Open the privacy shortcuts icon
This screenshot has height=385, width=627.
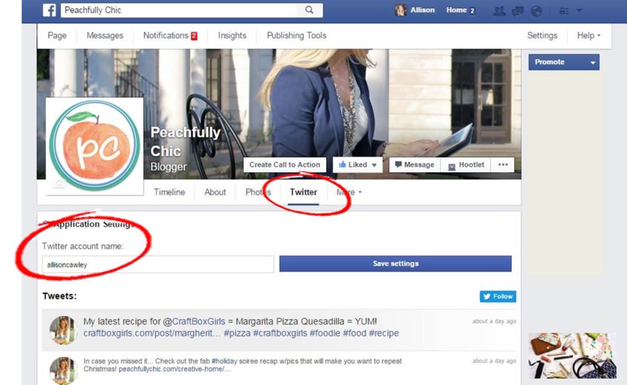click(x=564, y=11)
